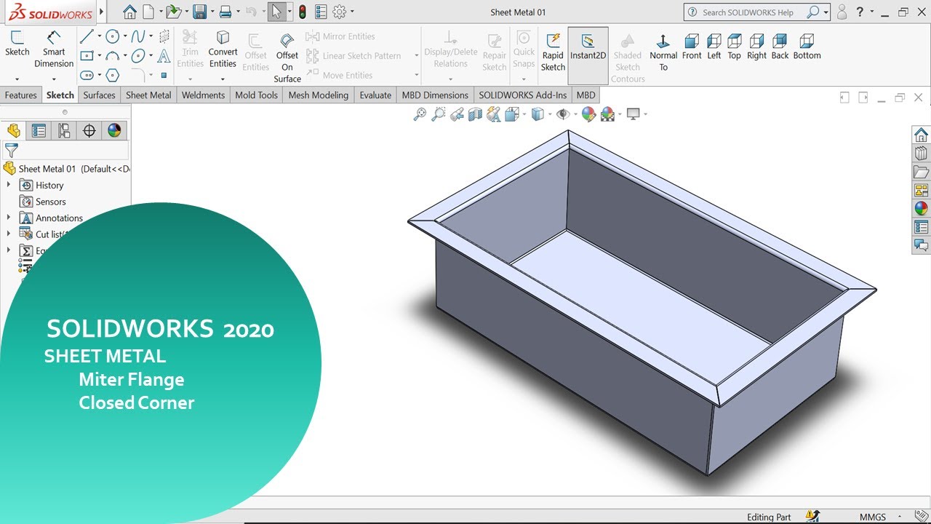Expand the Annotations tree node
Screen dimensions: 931x524
[x=9, y=218]
